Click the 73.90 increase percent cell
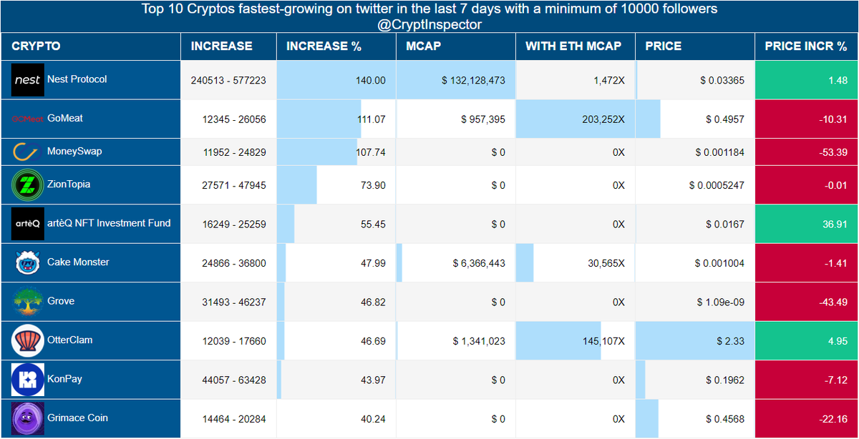The height and width of the screenshot is (439, 859). [x=336, y=185]
